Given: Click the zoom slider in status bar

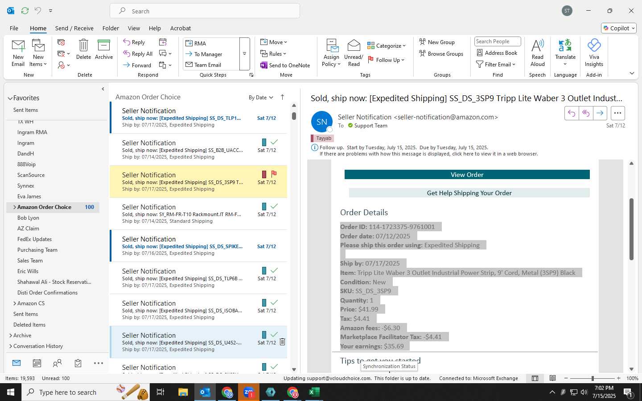Looking at the screenshot, I should 592,378.
